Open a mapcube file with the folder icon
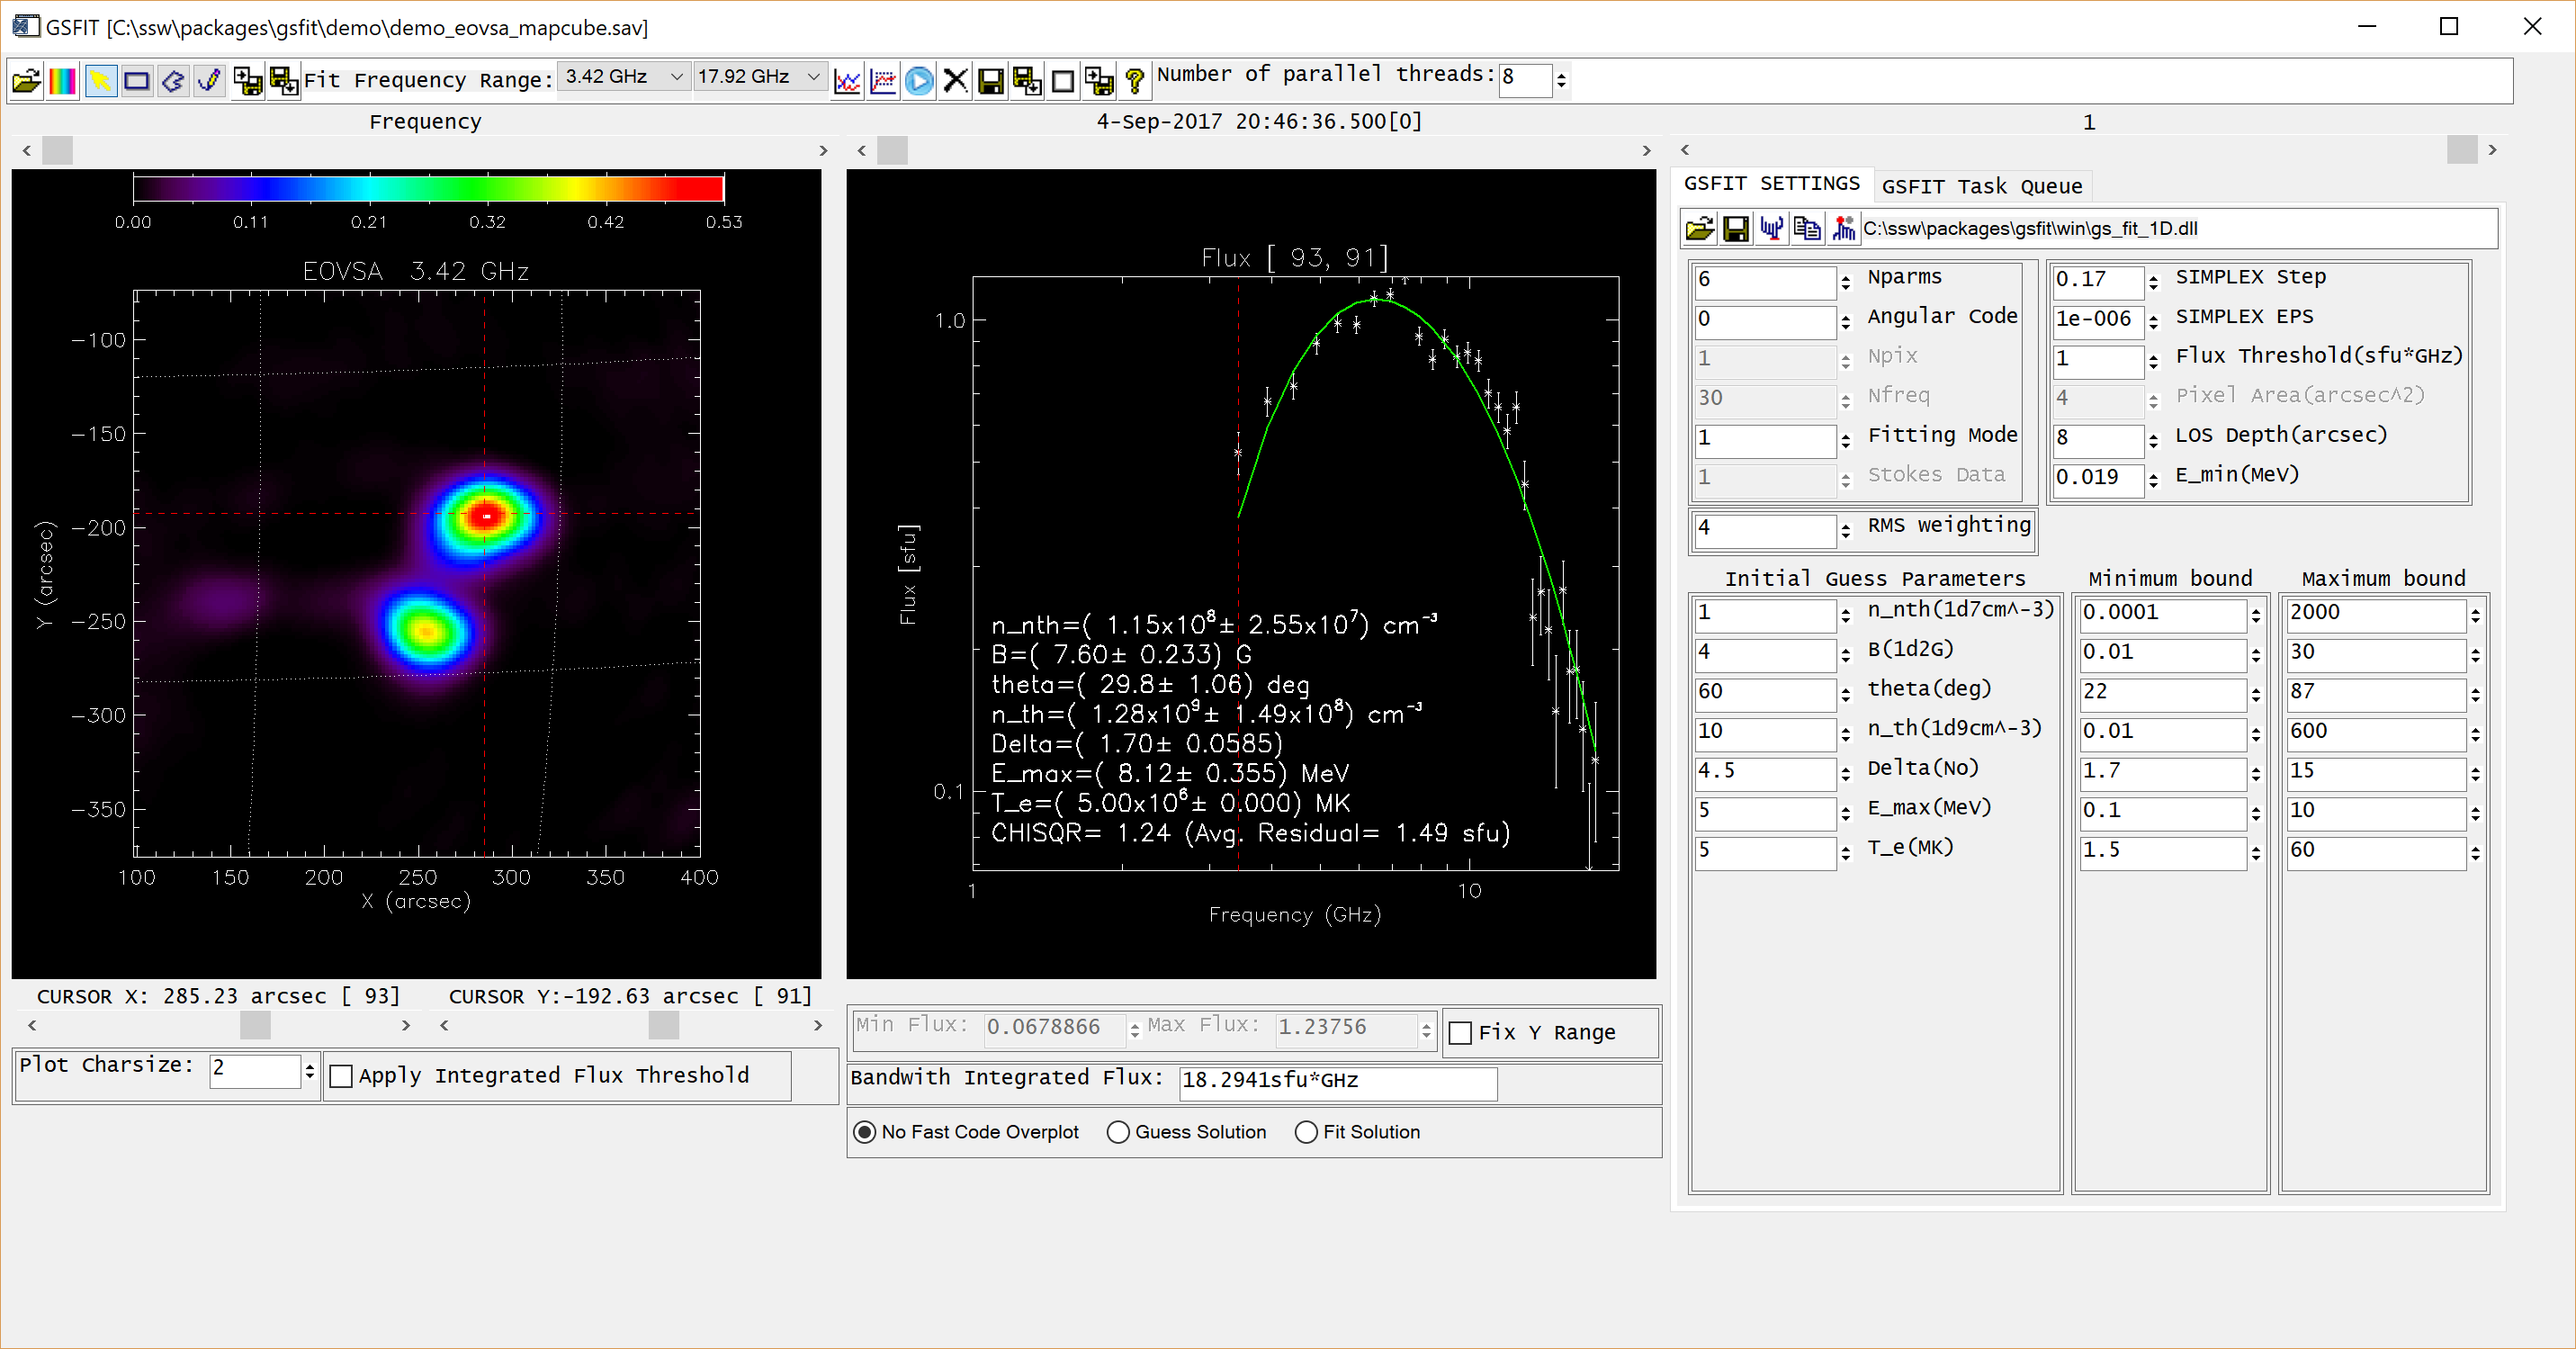The width and height of the screenshot is (2576, 1349). (26, 80)
